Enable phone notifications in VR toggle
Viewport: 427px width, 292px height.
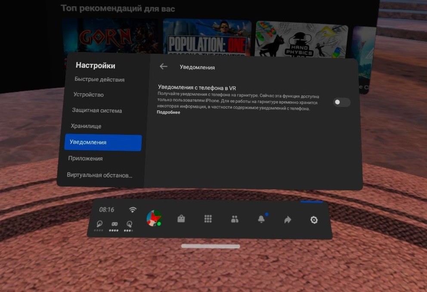point(342,102)
